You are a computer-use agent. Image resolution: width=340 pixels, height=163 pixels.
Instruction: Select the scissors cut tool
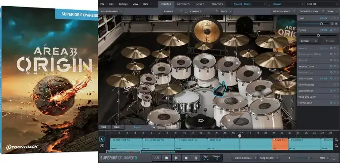pyautogui.click(x=102, y=145)
